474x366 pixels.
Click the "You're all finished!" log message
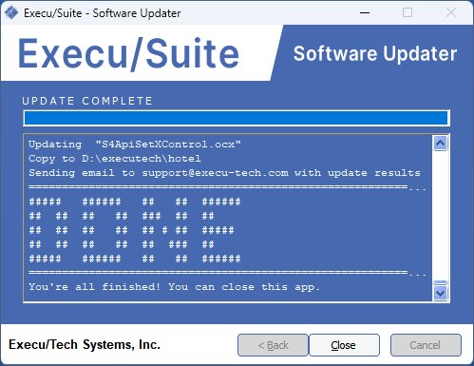[x=175, y=287]
